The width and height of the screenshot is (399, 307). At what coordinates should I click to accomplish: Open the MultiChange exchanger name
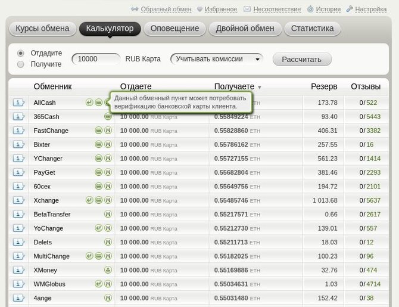[51, 256]
